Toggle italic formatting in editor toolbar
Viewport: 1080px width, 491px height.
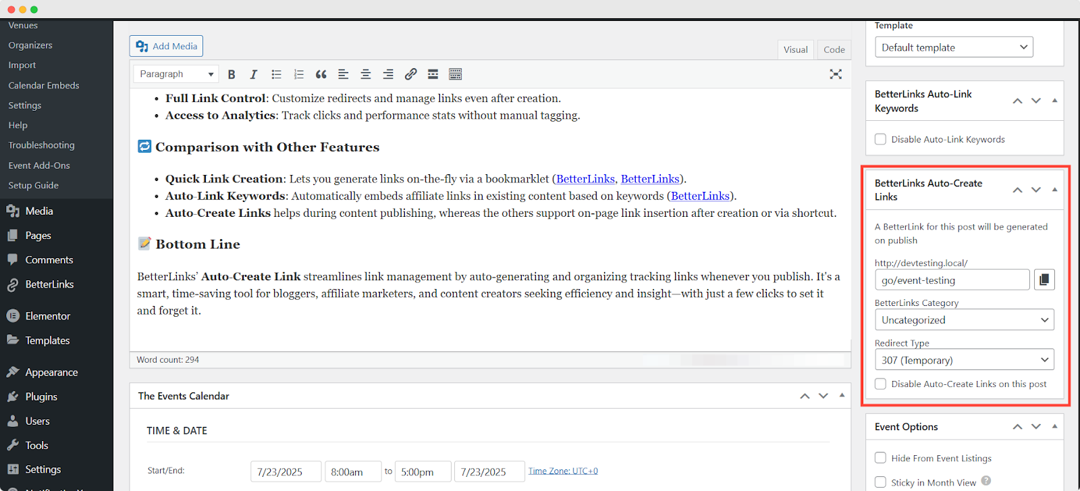point(254,74)
